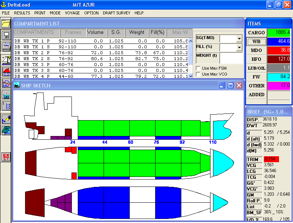
Task: Select the OTHER items button
Action: click(x=257, y=86)
